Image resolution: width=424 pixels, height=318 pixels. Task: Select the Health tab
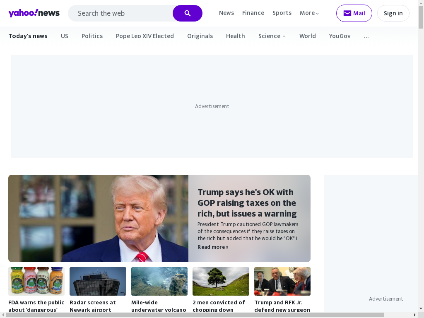click(235, 36)
